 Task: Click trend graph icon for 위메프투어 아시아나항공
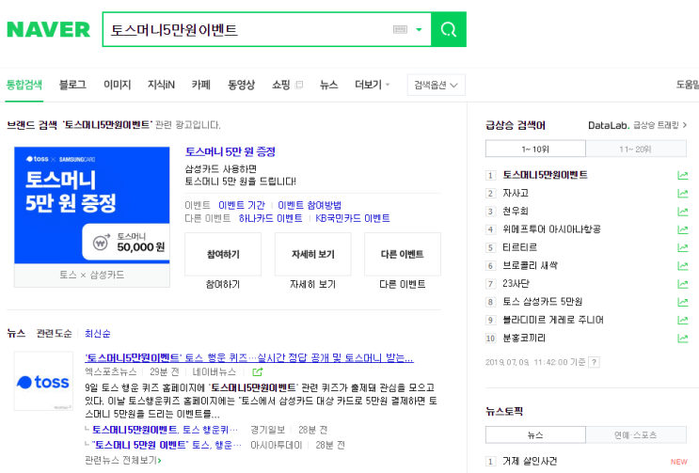(x=682, y=229)
